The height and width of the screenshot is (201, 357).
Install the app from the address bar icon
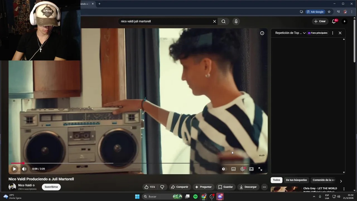point(301,12)
